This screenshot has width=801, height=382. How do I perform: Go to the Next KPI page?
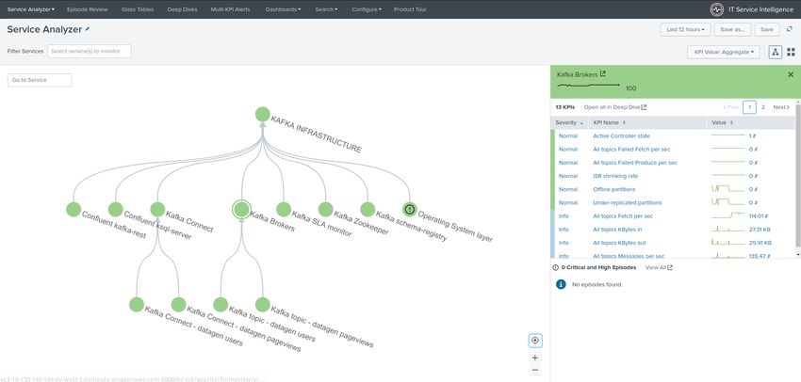(x=781, y=107)
